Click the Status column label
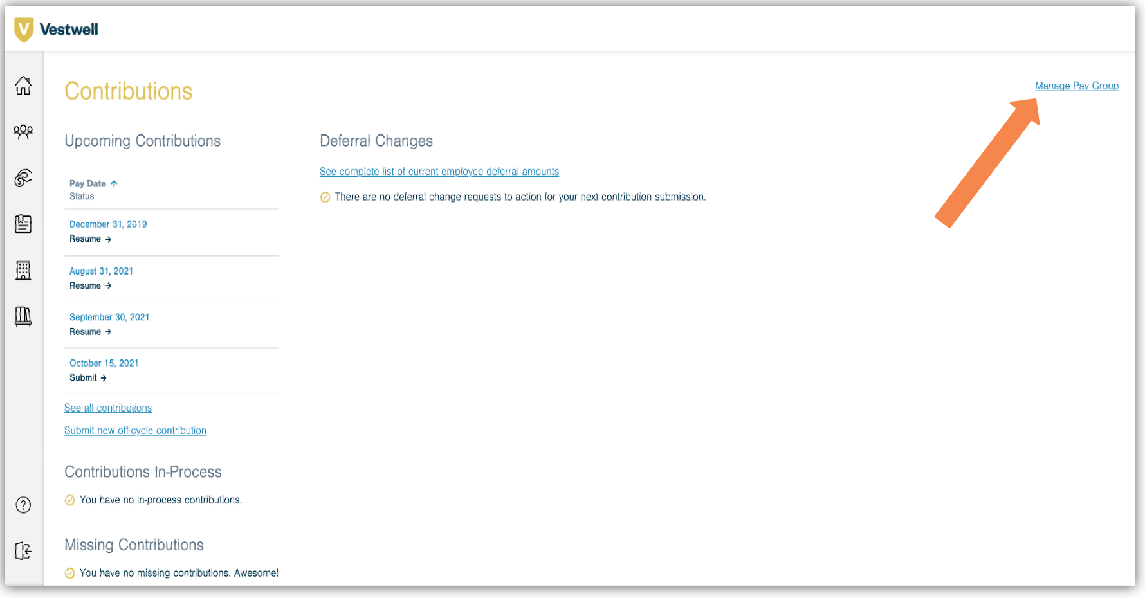This screenshot has width=1145, height=598. 82,196
